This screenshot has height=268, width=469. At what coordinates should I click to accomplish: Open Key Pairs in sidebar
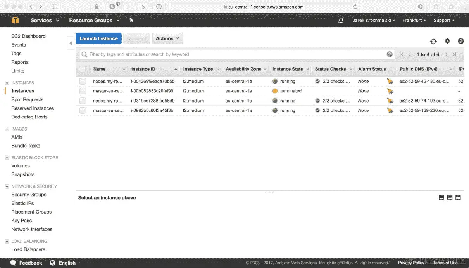(x=21, y=221)
